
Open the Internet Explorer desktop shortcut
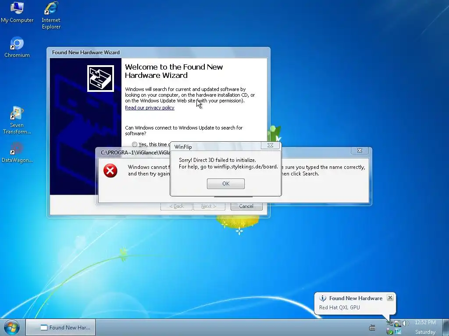pyautogui.click(x=51, y=15)
